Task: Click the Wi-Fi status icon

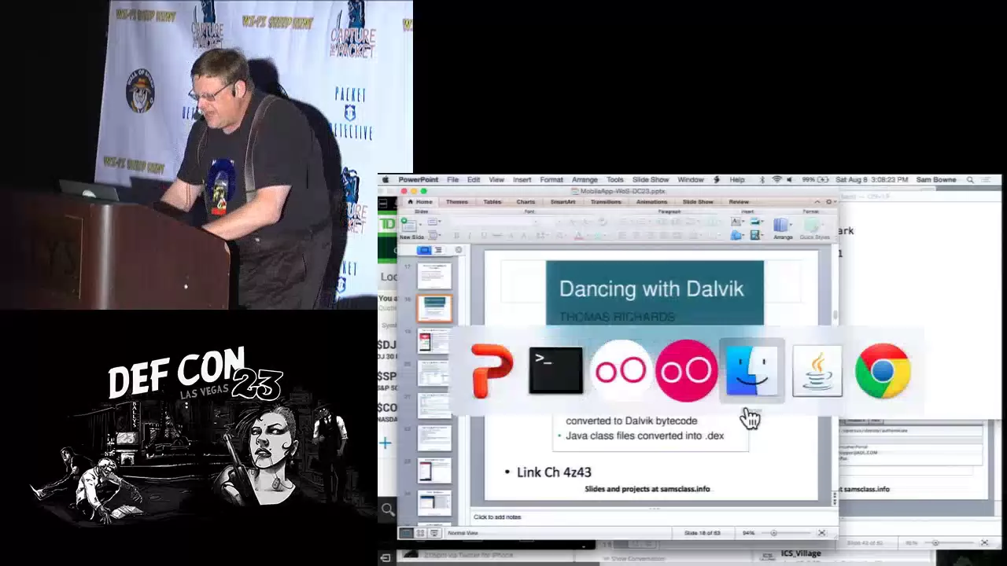Action: tap(777, 179)
